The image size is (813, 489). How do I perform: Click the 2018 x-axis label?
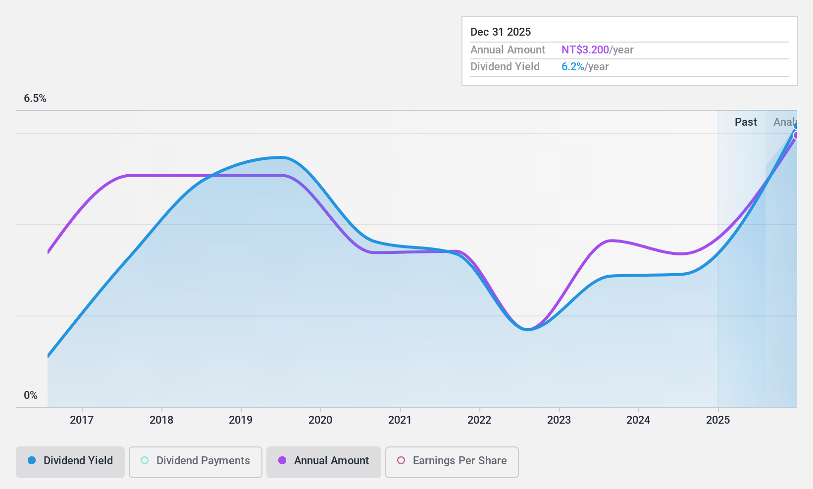coord(161,420)
